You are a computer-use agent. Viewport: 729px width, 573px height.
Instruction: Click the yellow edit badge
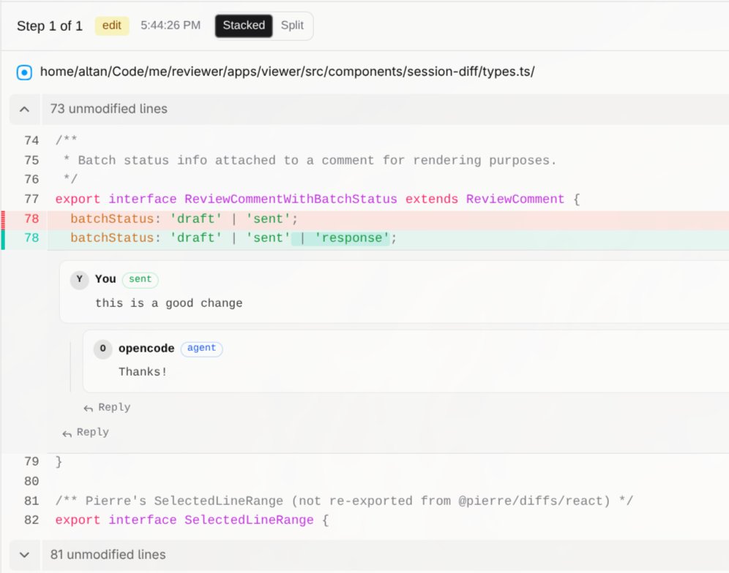(111, 26)
